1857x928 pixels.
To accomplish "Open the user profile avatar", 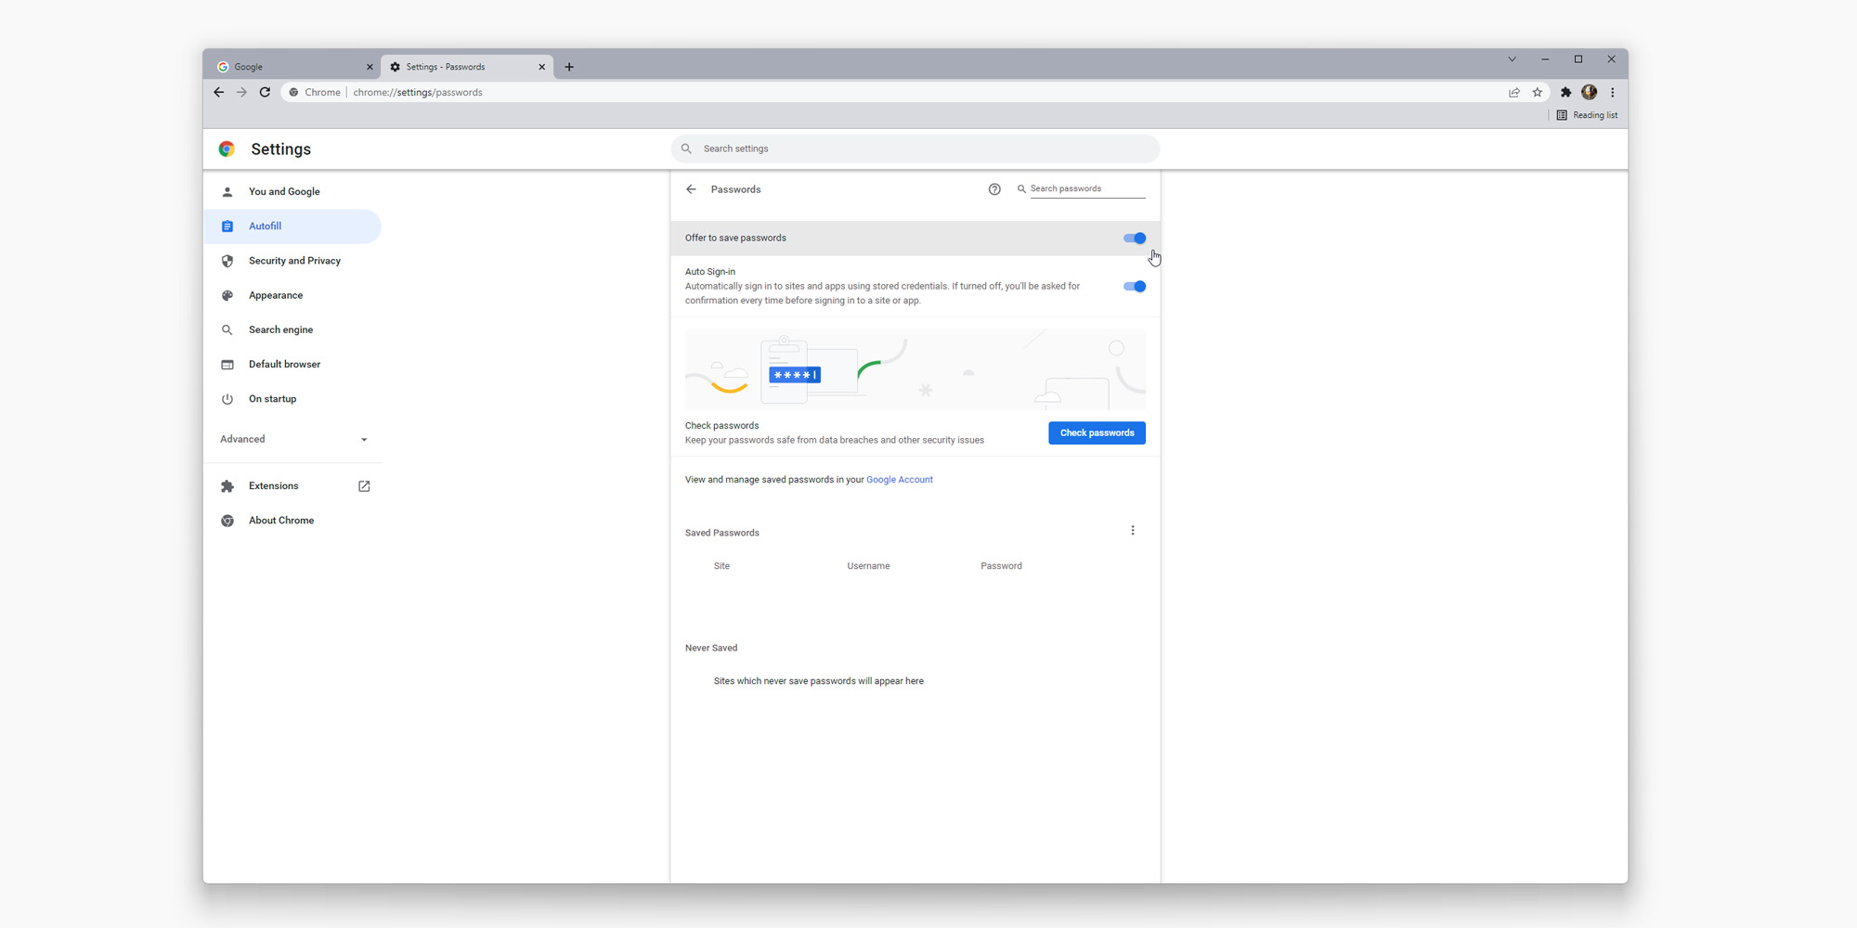I will point(1589,92).
